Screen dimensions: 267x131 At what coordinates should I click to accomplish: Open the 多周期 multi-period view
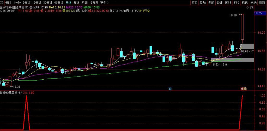point(94,3)
